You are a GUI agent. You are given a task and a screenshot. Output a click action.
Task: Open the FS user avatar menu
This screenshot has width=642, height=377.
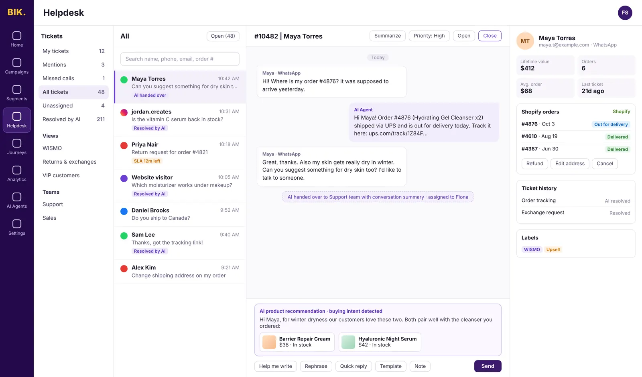tap(625, 13)
